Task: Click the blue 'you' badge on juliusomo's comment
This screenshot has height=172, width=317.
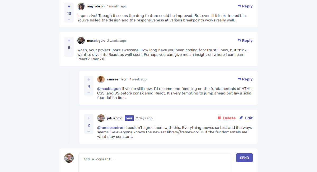Action: [x=129, y=118]
